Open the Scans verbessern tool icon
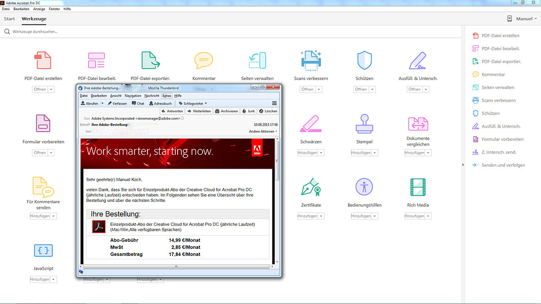This screenshot has width=541, height=304. click(x=311, y=61)
